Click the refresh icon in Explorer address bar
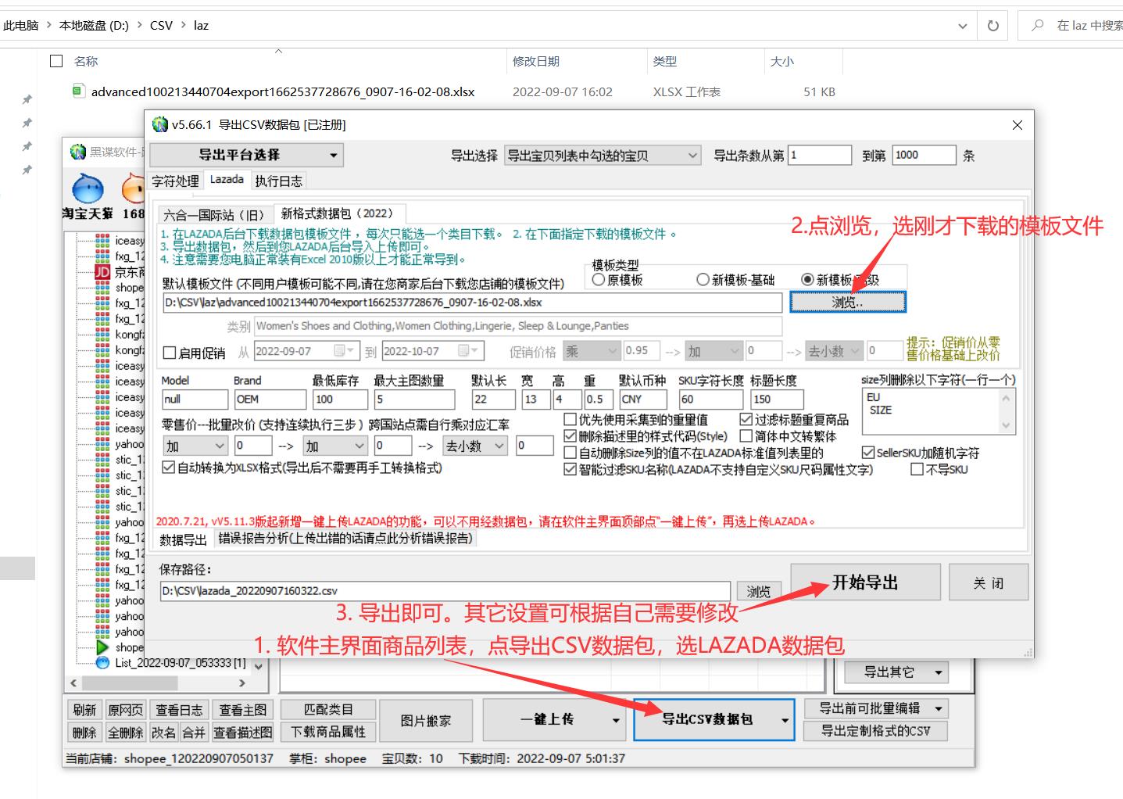This screenshot has height=799, width=1123. (992, 26)
